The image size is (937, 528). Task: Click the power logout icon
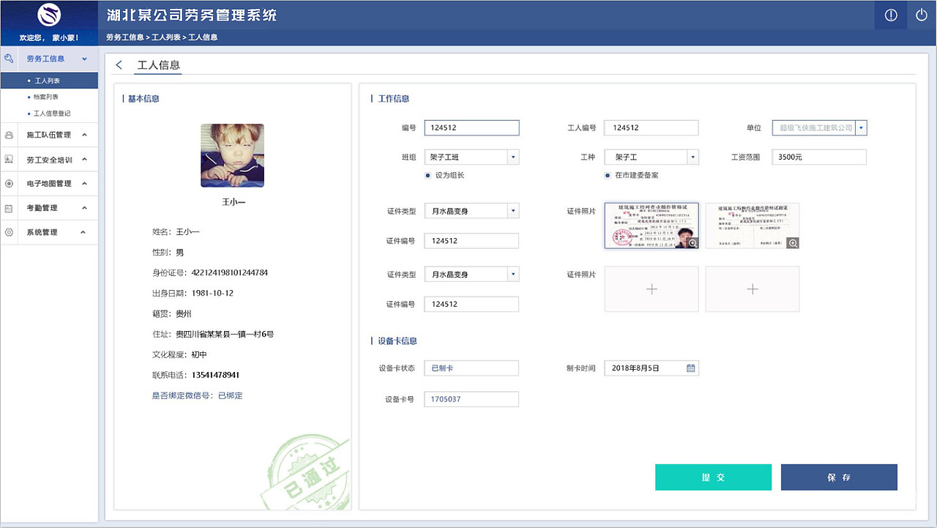point(922,15)
